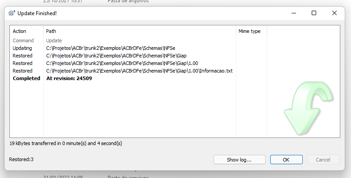This screenshot has width=351, height=178.
Task: Minimize the Update Finished window
Action: (x=294, y=13)
